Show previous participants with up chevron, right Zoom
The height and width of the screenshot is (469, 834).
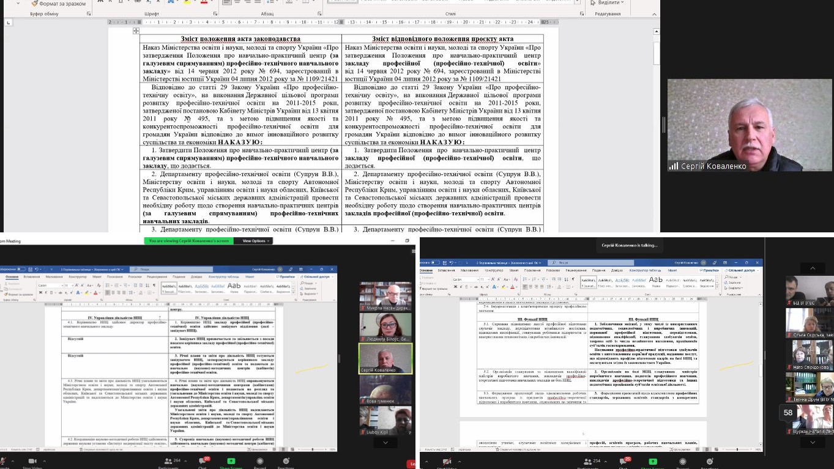(x=813, y=268)
